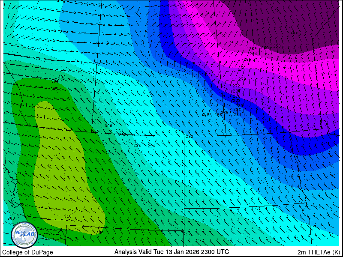Pick the 264 contour label
This screenshot has width=343, height=257.
pyautogui.click(x=253, y=54)
